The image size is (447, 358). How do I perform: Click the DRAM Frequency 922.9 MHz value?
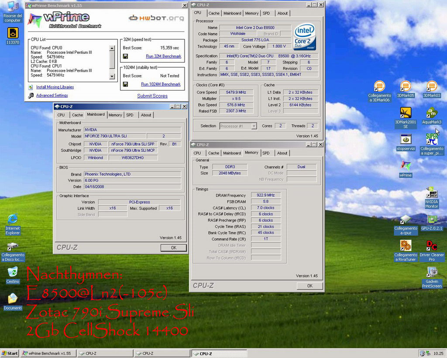point(266,195)
